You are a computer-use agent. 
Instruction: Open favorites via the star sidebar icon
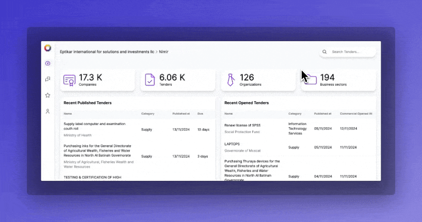click(x=47, y=95)
